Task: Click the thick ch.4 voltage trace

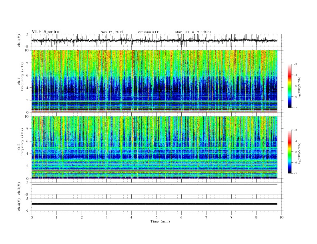Action: coord(154,204)
